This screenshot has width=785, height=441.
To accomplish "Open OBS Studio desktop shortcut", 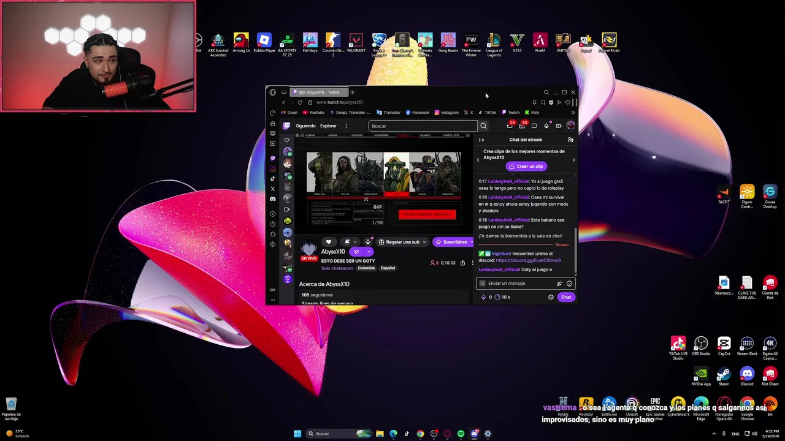I will (701, 347).
